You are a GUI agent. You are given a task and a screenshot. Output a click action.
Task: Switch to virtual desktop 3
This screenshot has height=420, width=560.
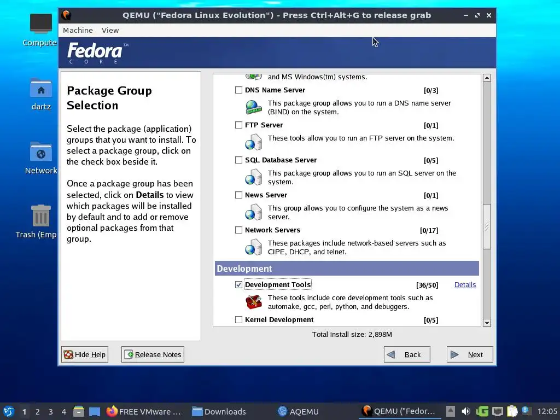(51, 412)
